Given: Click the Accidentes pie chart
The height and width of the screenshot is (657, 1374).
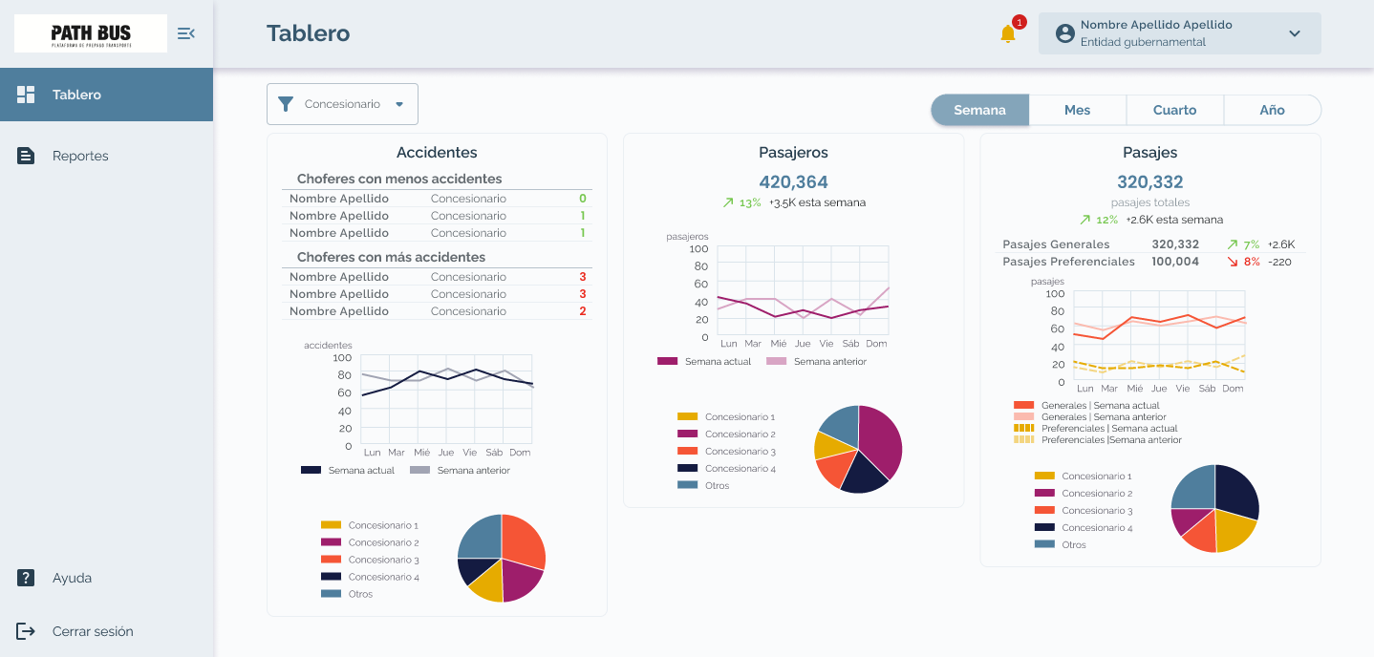Looking at the screenshot, I should tap(502, 559).
